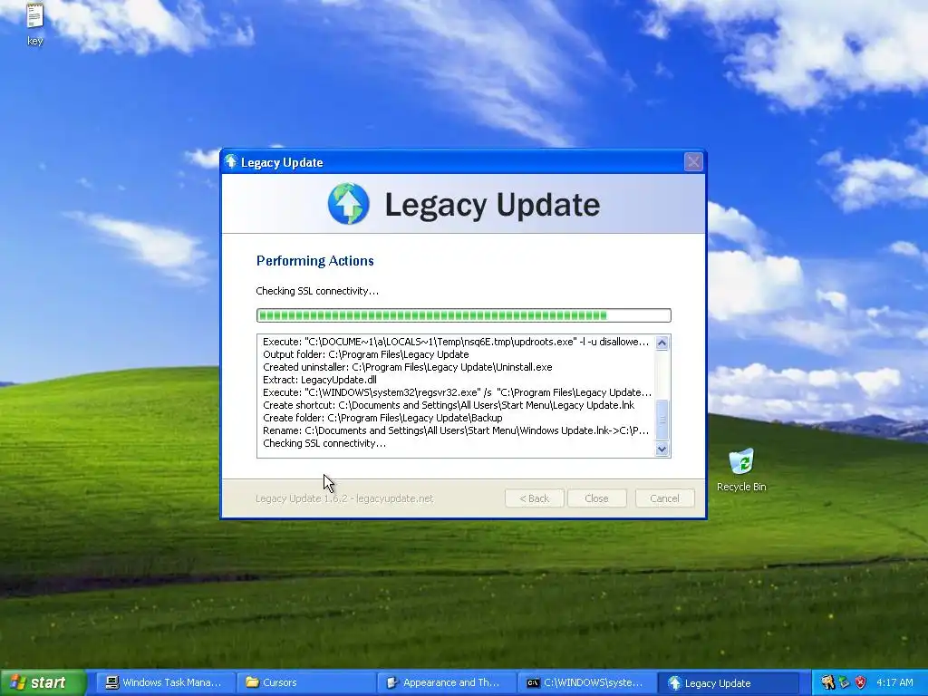
Task: Switch to C:\WINDOWS\system32 command prompt taskbar item
Action: [586, 682]
